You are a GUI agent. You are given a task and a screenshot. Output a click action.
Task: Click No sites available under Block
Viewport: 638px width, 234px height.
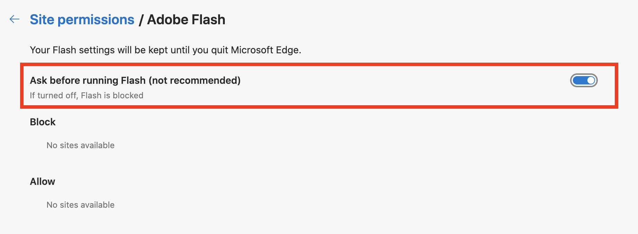80,145
